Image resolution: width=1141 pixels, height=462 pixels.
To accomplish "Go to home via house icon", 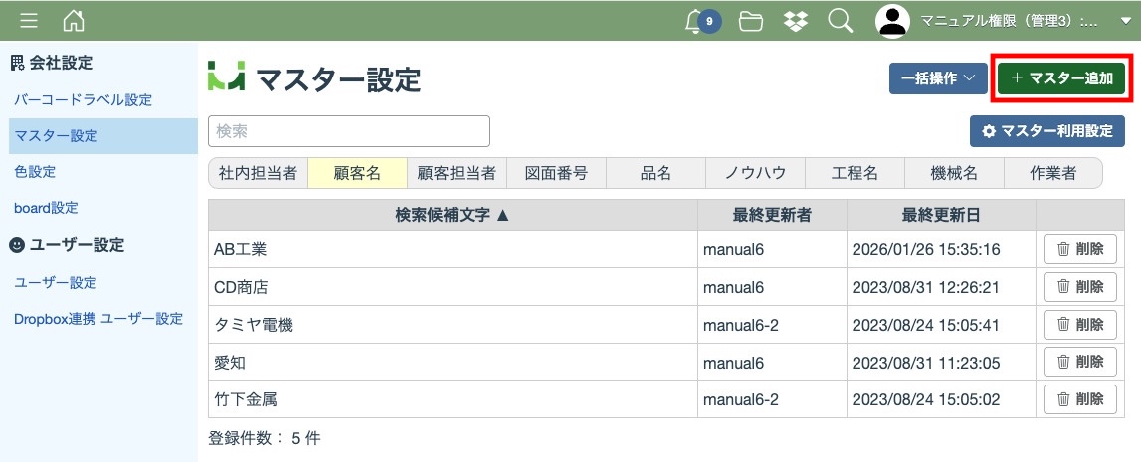I will 74,21.
